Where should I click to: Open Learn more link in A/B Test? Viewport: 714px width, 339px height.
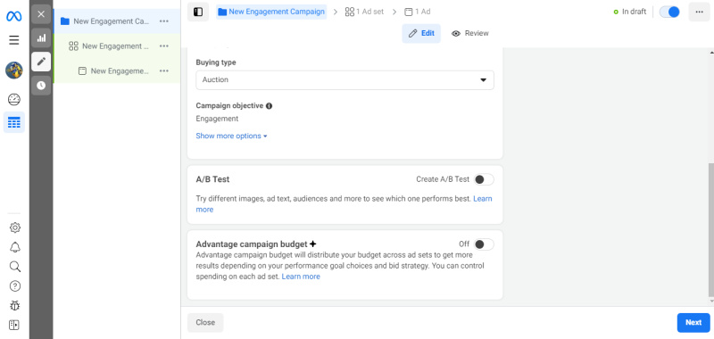[x=483, y=199]
